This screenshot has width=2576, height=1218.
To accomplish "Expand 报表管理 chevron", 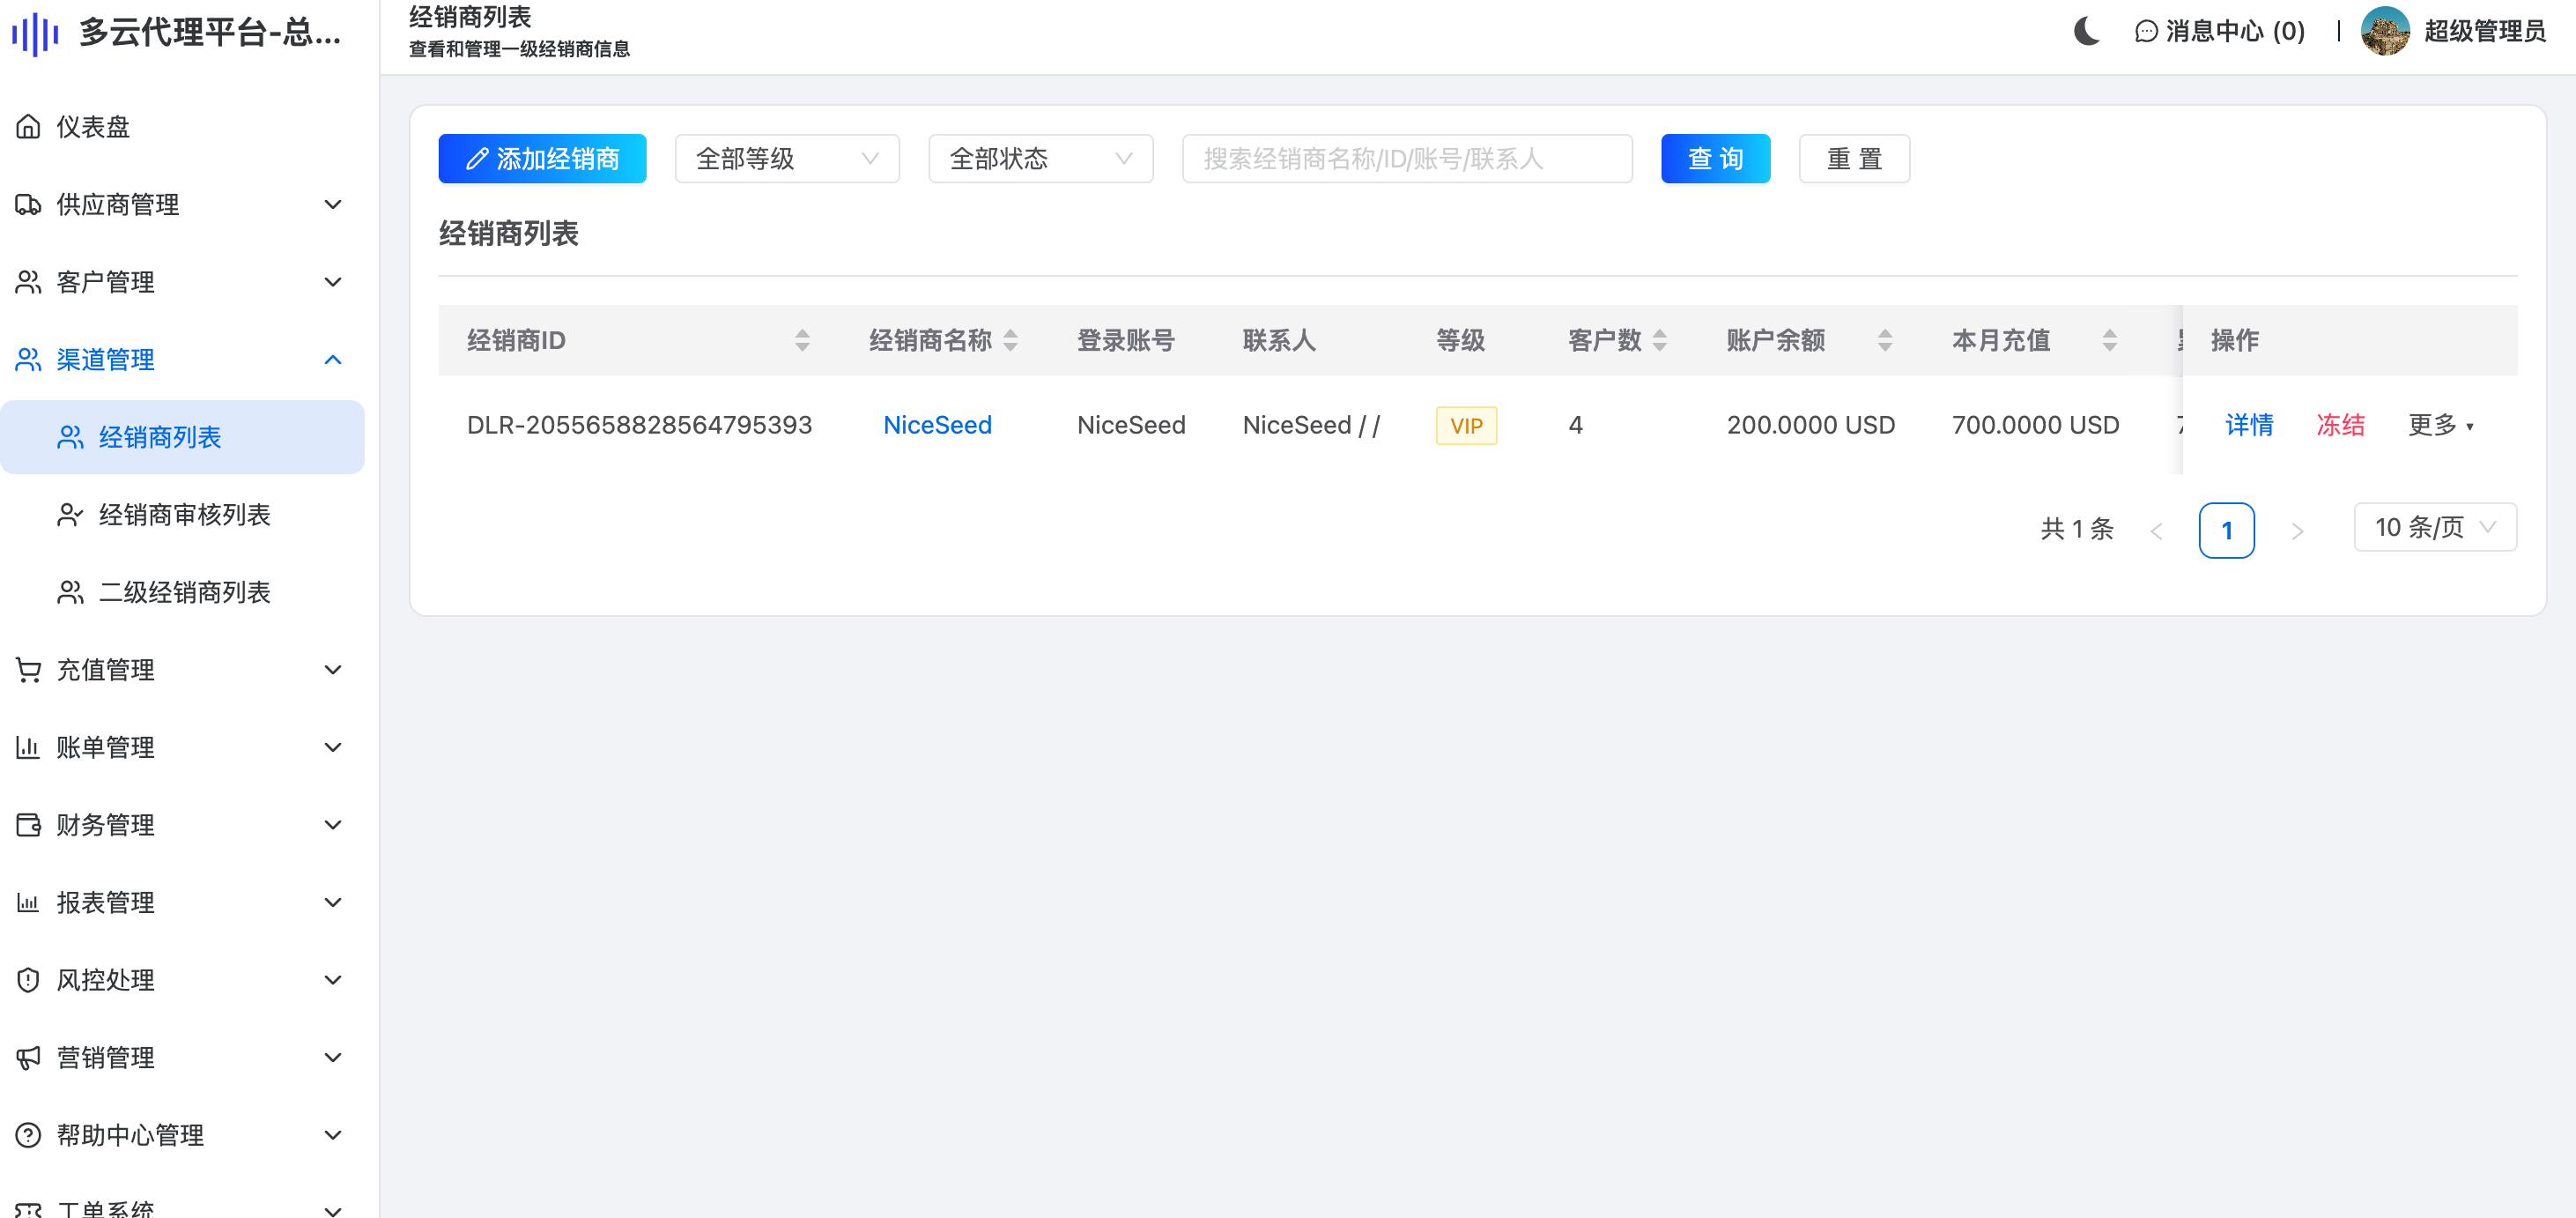I will (x=333, y=902).
